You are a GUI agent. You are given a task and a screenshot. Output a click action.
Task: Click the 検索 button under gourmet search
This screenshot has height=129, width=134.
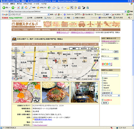click(105, 103)
